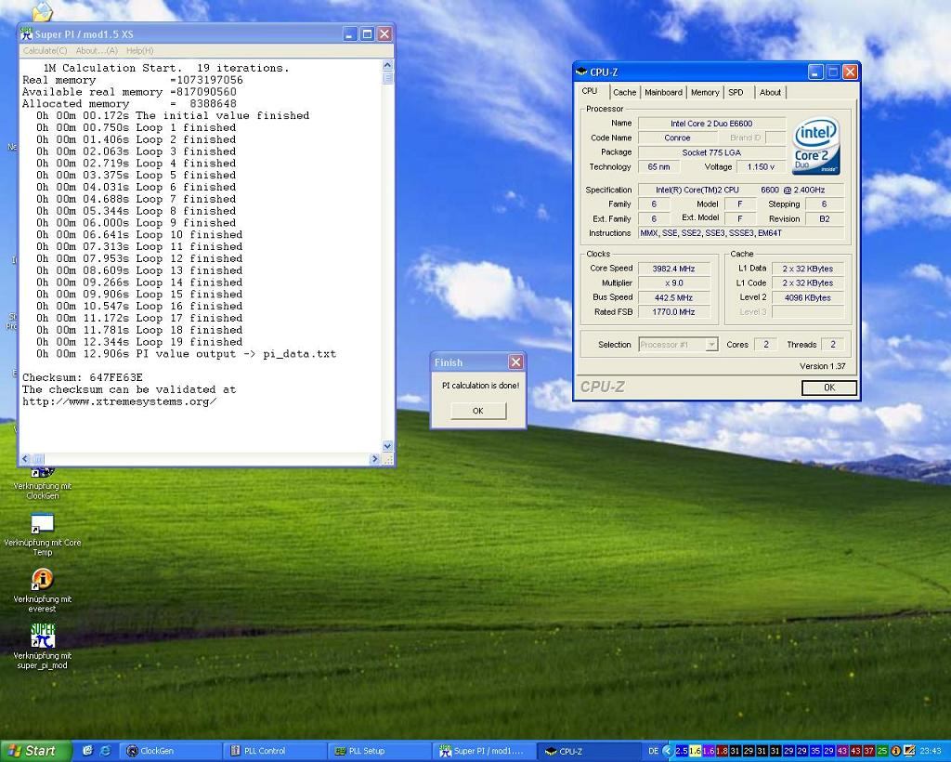Click the Intel Core 2 Duo logo
951x762 pixels.
coord(815,146)
